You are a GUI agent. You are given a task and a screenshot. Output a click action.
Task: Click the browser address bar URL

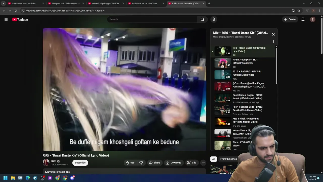66,11
